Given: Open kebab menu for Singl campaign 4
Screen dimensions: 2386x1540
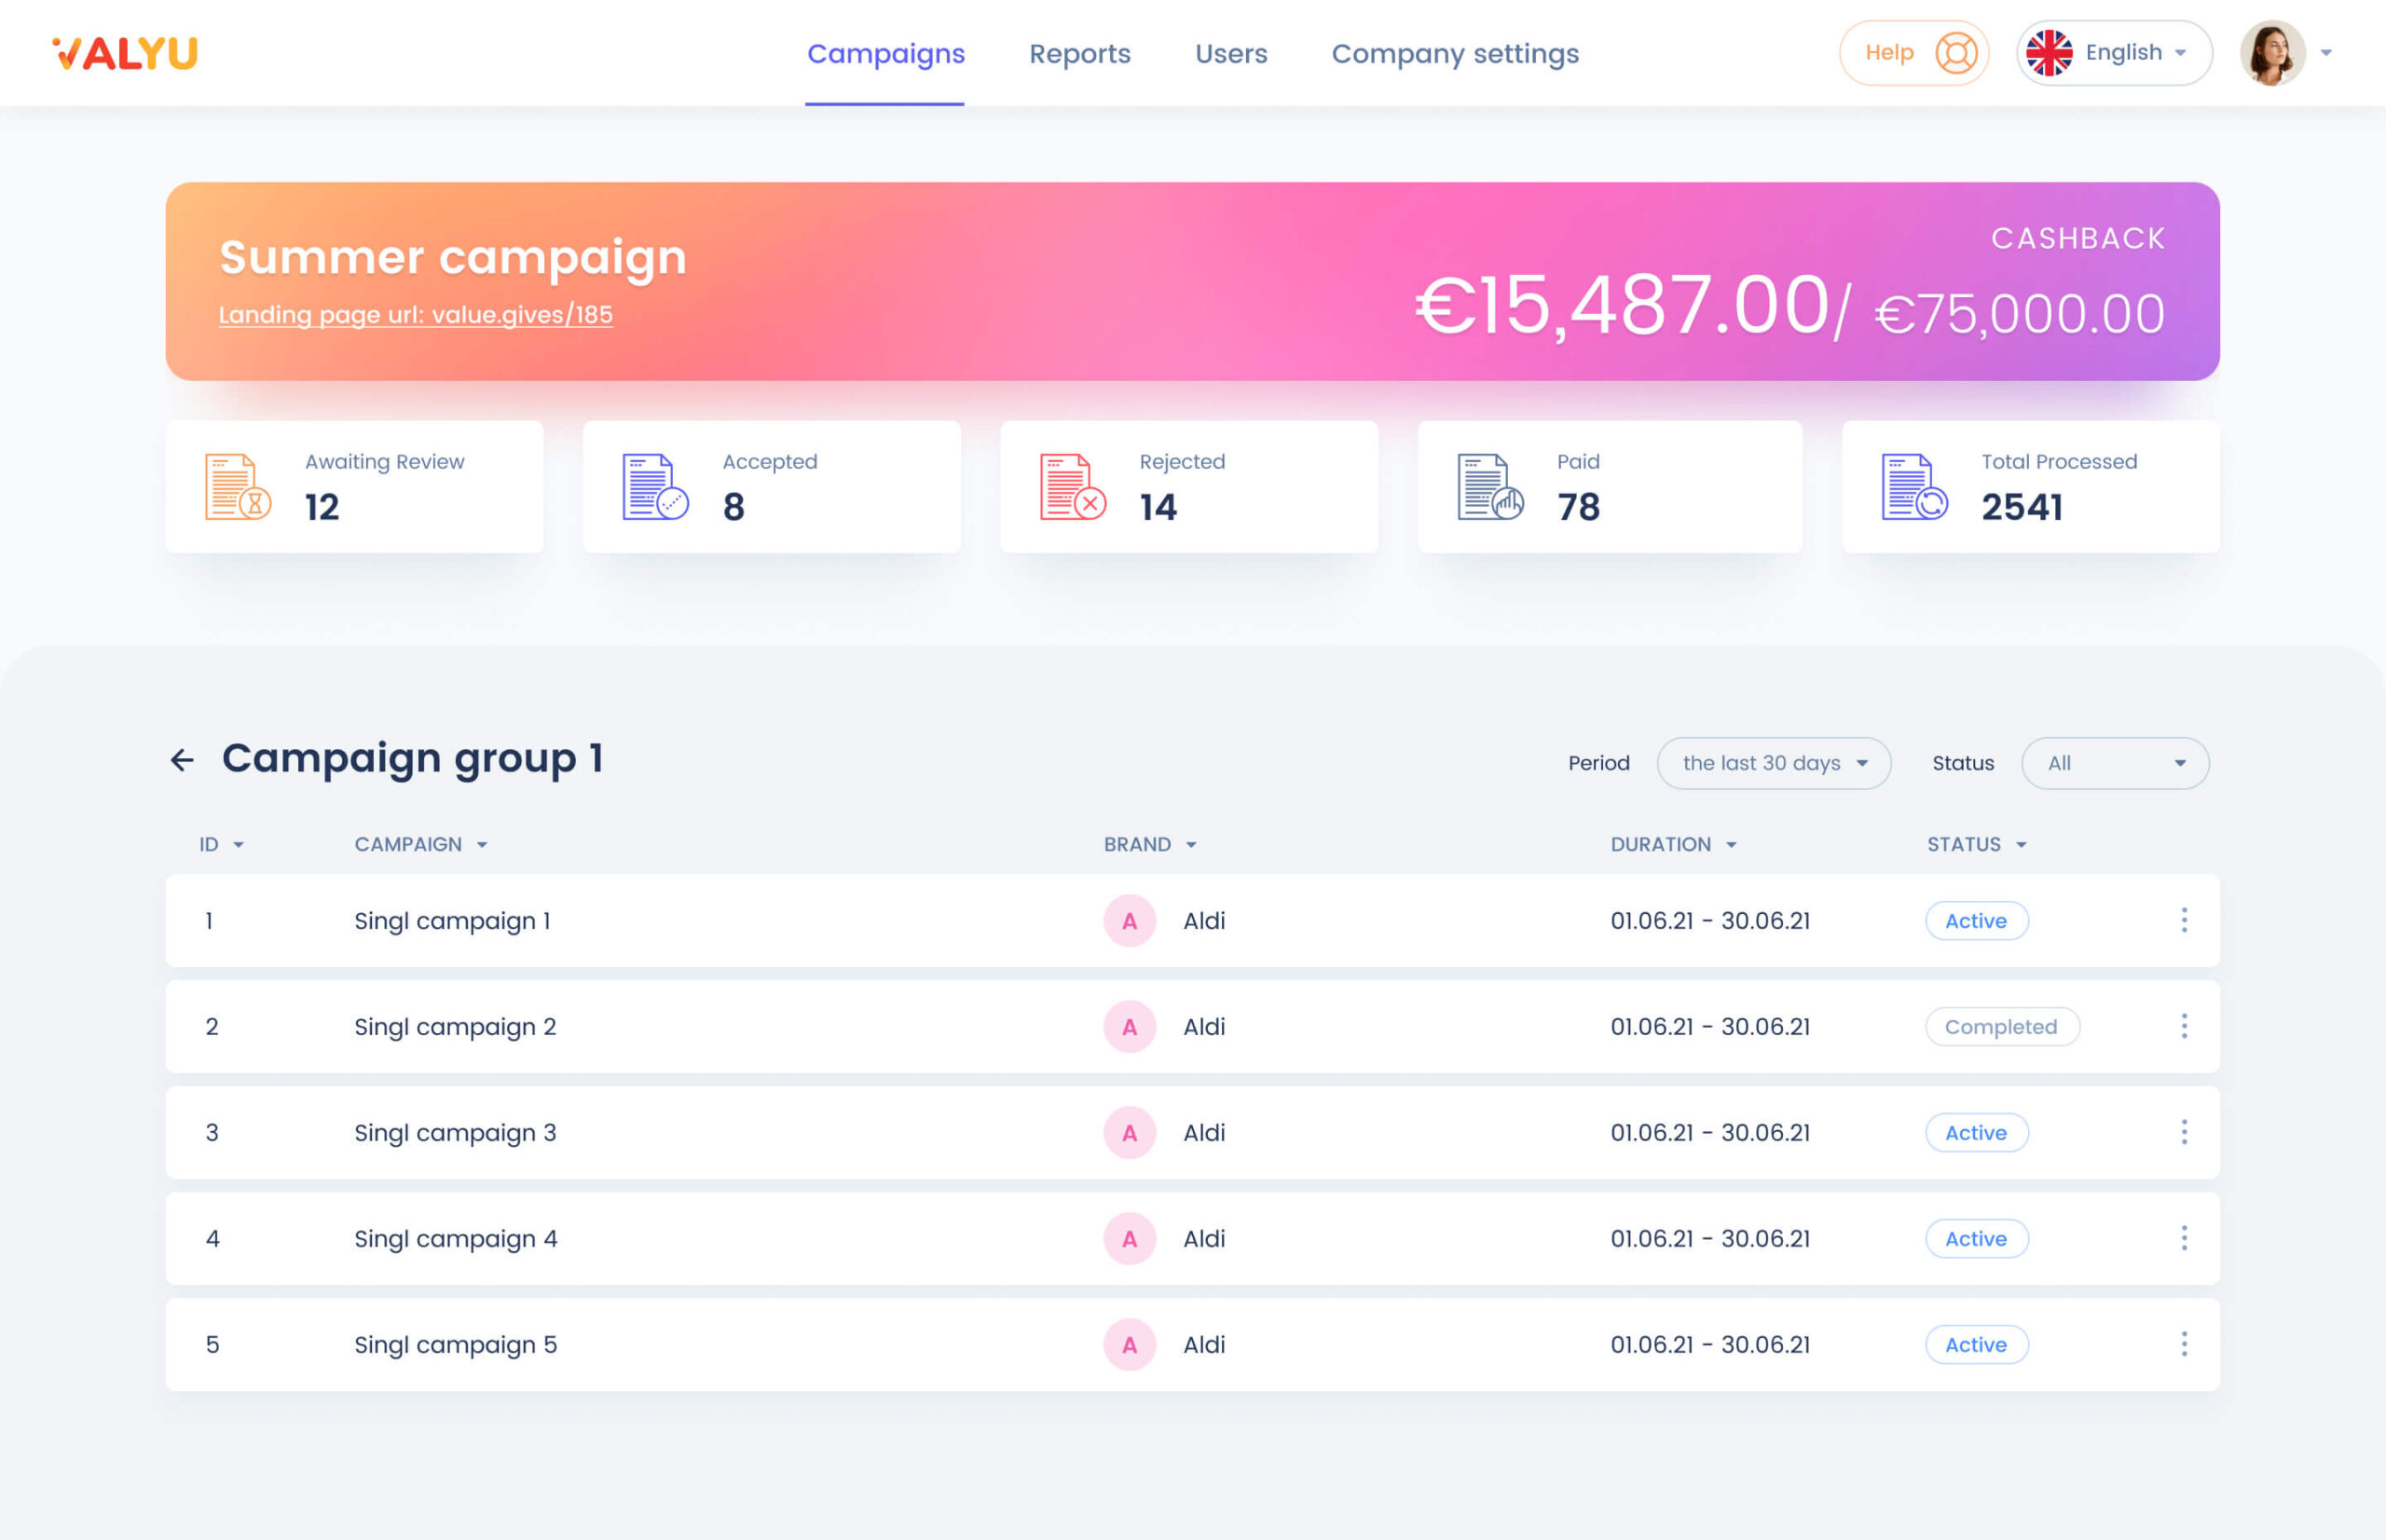Looking at the screenshot, I should click(2184, 1238).
